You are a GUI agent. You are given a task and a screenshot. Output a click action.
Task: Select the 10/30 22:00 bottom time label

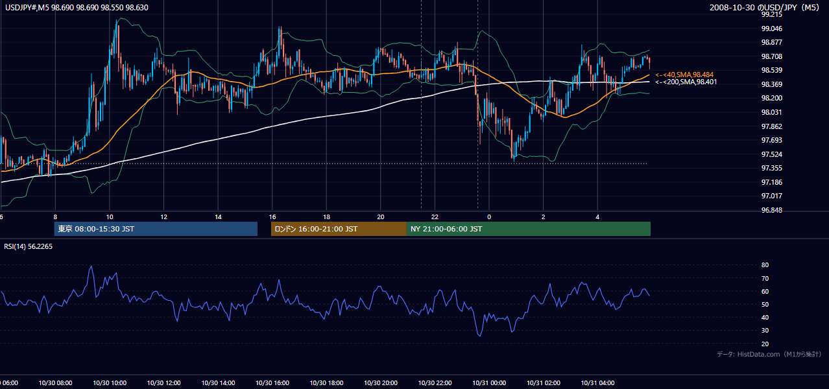pyautogui.click(x=435, y=383)
